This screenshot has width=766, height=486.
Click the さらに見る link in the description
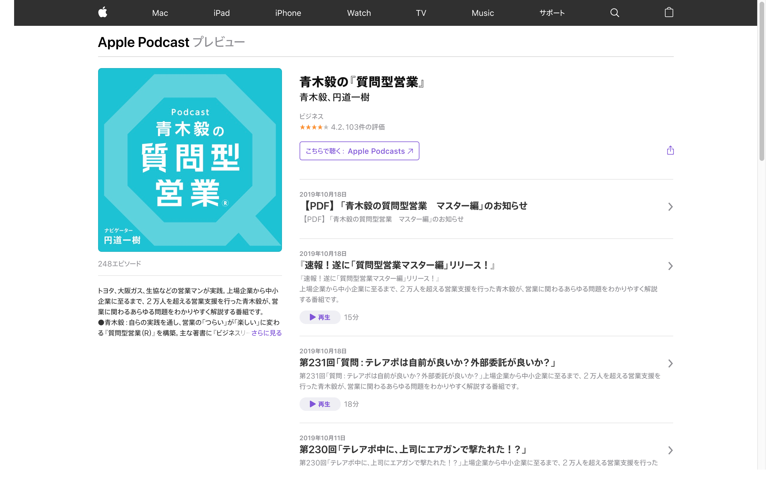[266, 333]
